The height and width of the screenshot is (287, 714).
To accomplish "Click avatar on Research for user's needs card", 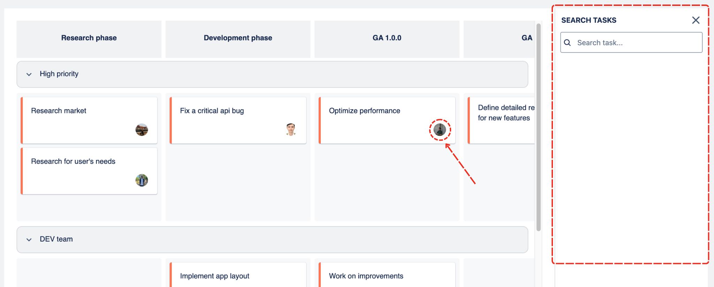I will [x=142, y=180].
